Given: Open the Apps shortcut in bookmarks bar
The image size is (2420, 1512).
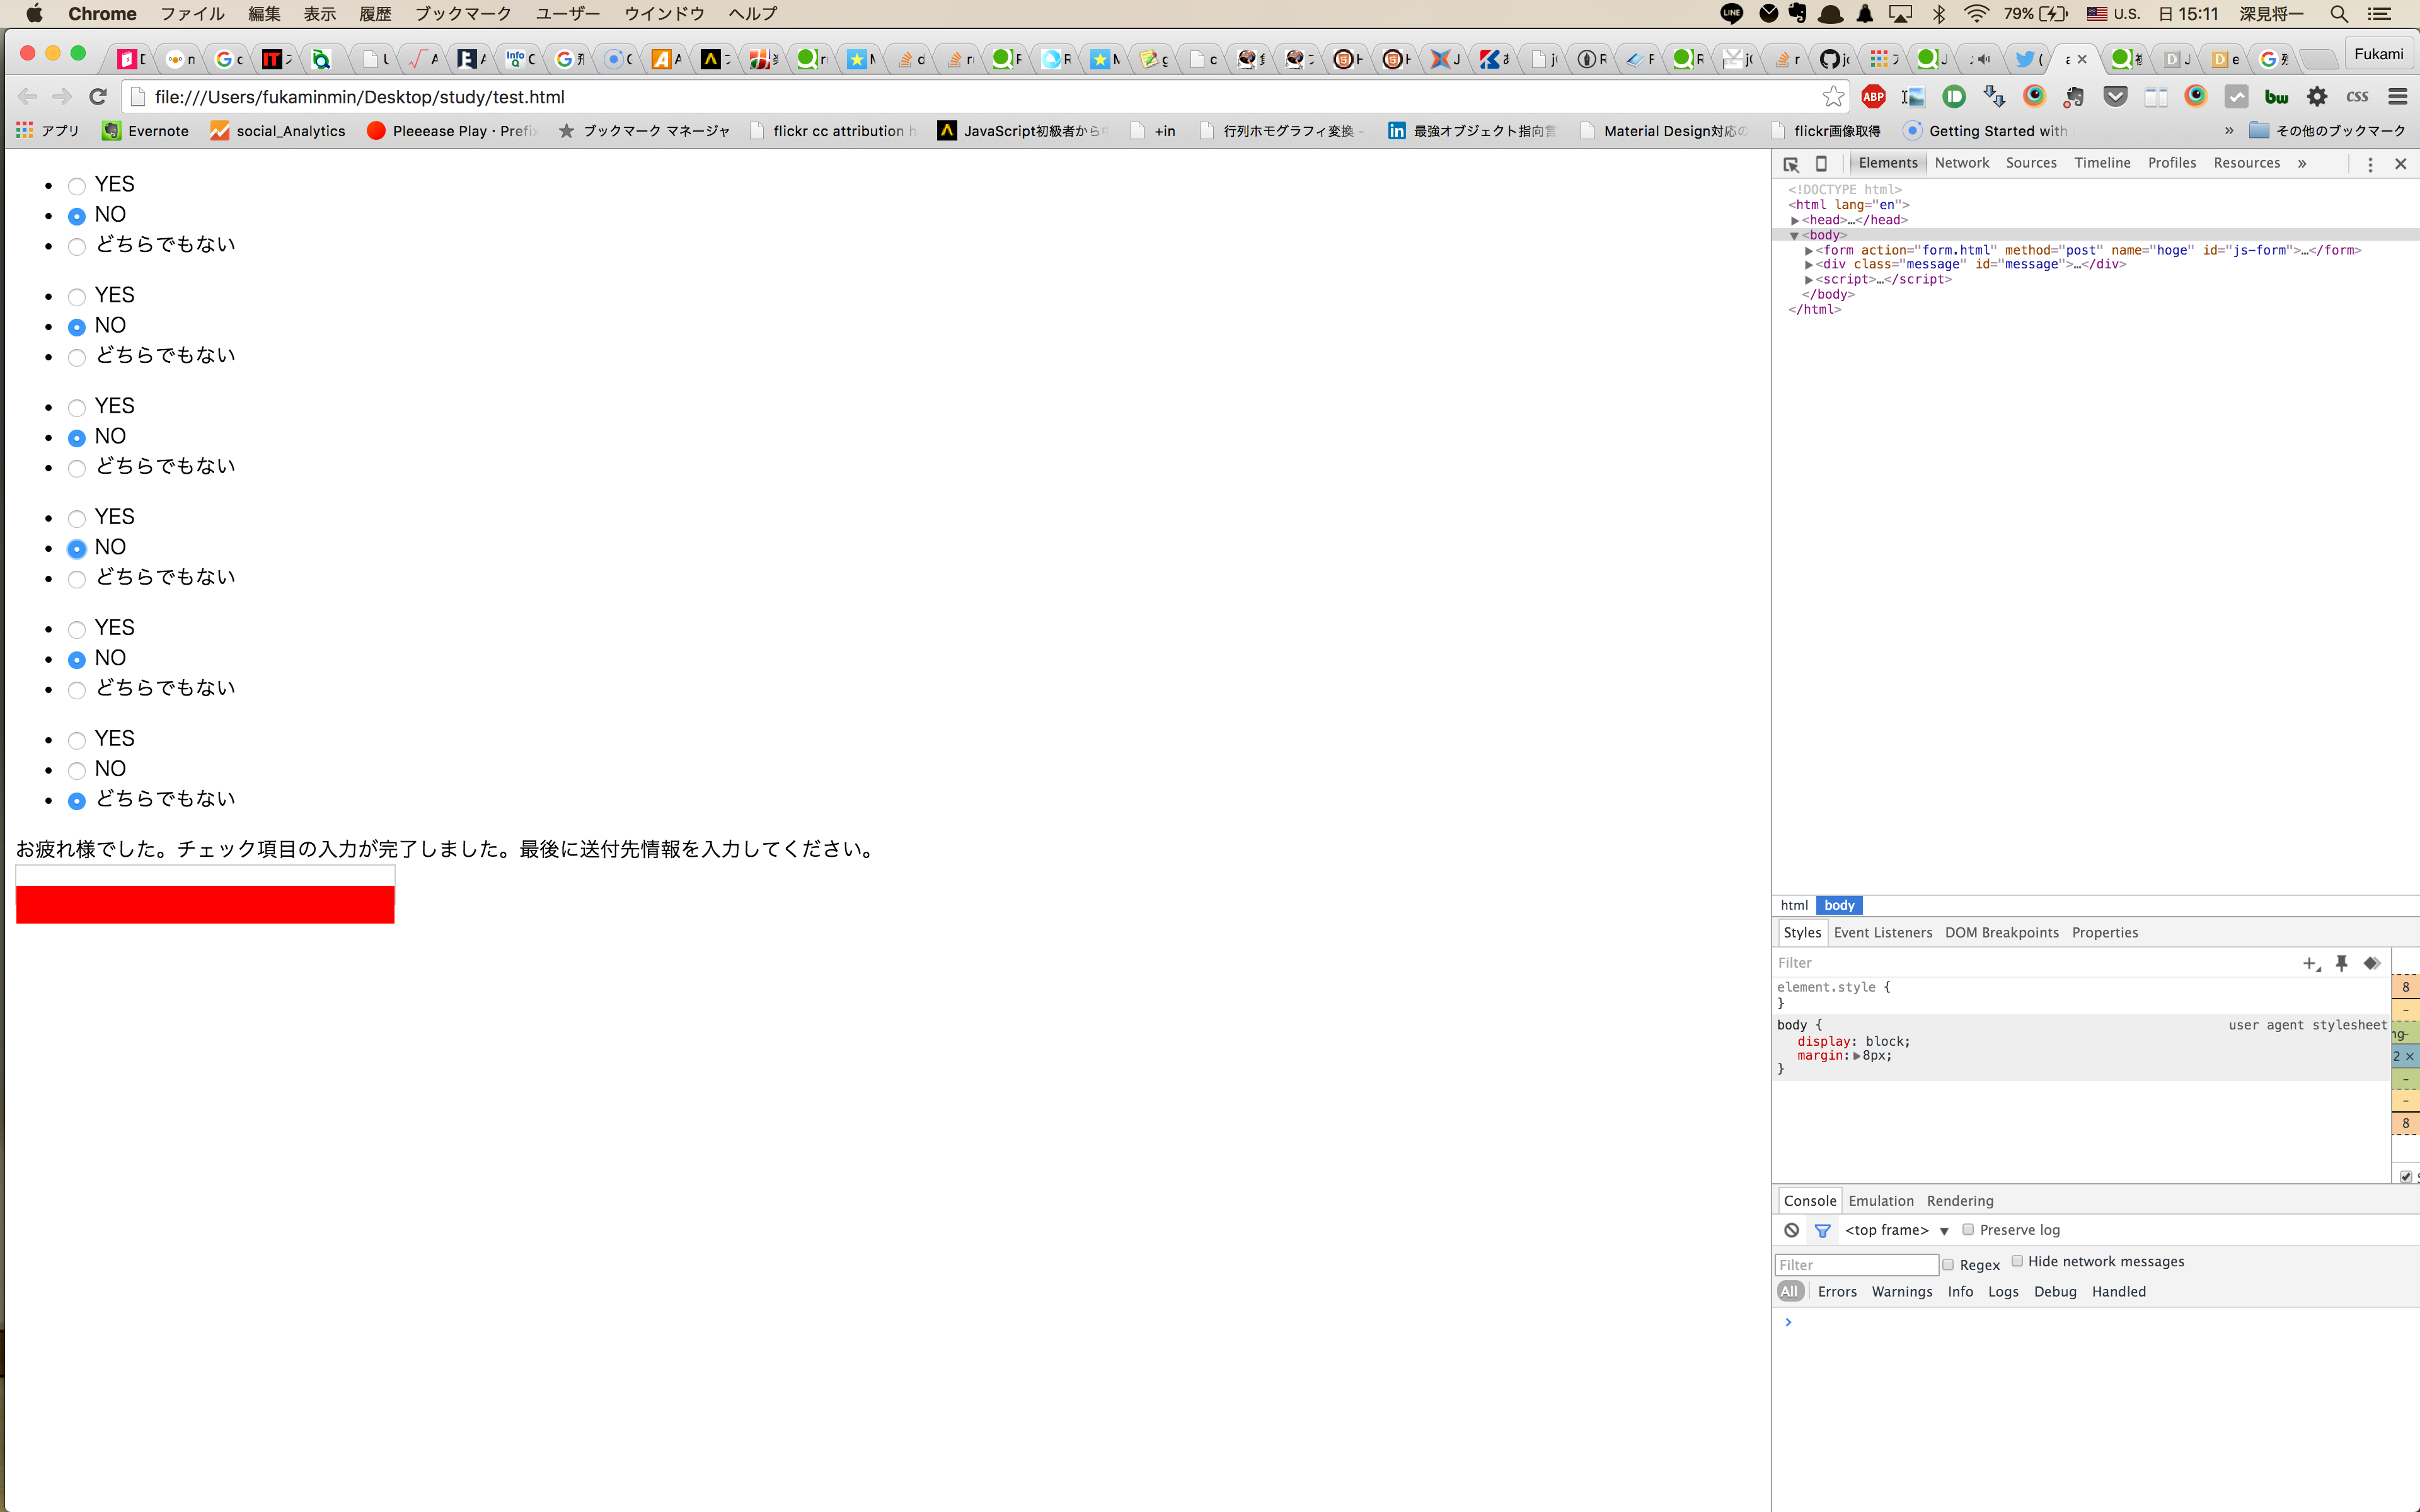Looking at the screenshot, I should point(47,131).
